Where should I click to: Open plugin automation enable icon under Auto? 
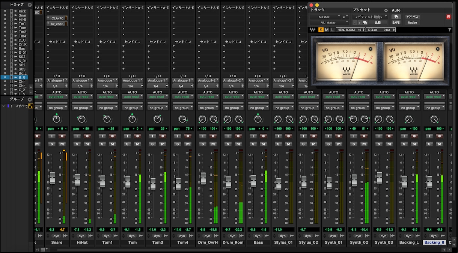[x=396, y=17]
